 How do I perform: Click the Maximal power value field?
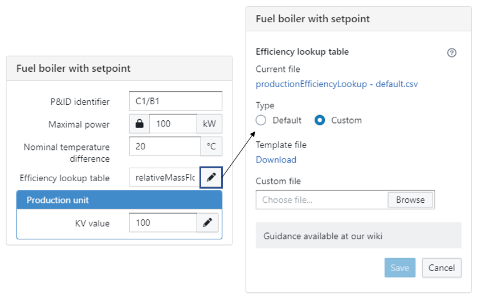point(173,124)
